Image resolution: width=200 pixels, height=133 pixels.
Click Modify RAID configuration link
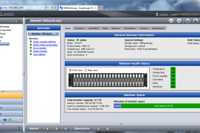click(x=45, y=45)
